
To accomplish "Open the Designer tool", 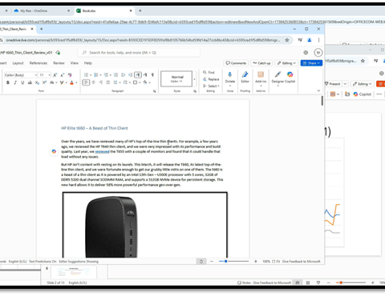I will pos(278,78).
